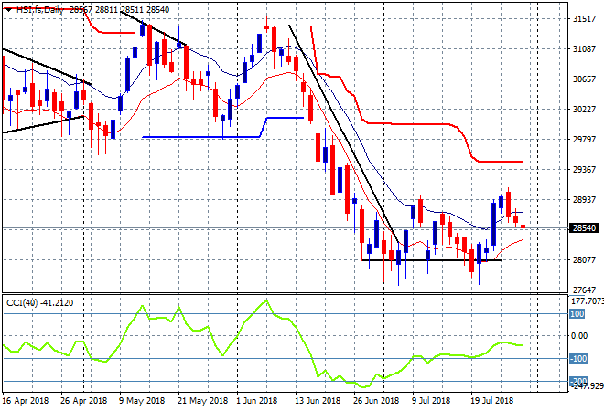The height and width of the screenshot is (411, 604).
Task: Click the 9 May 2018 date label
Action: 142,401
